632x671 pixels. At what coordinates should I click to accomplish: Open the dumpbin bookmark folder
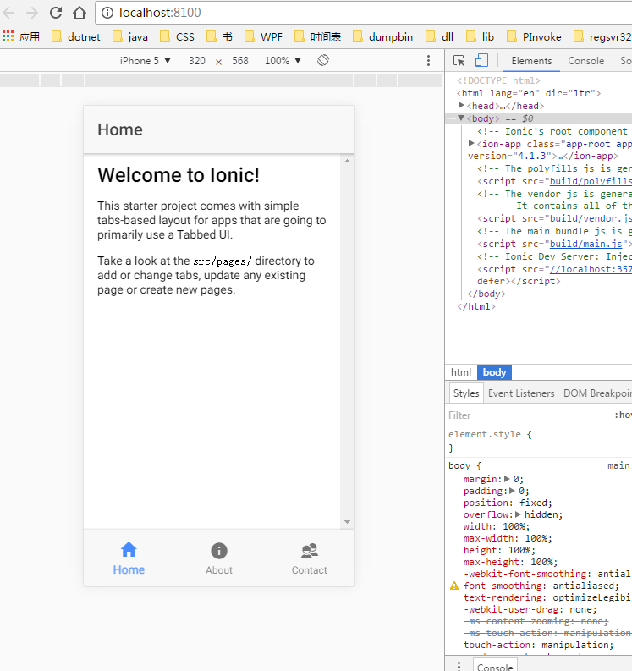(x=382, y=36)
